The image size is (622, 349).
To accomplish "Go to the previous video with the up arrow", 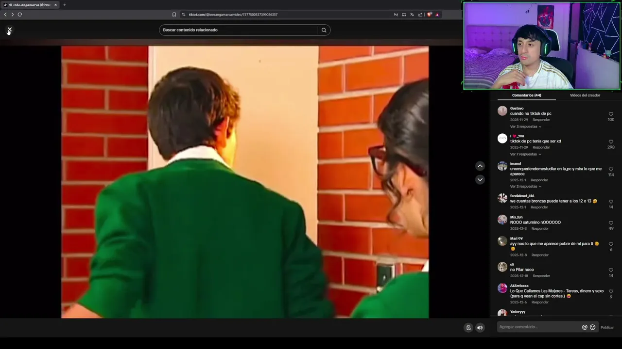I will (480, 166).
